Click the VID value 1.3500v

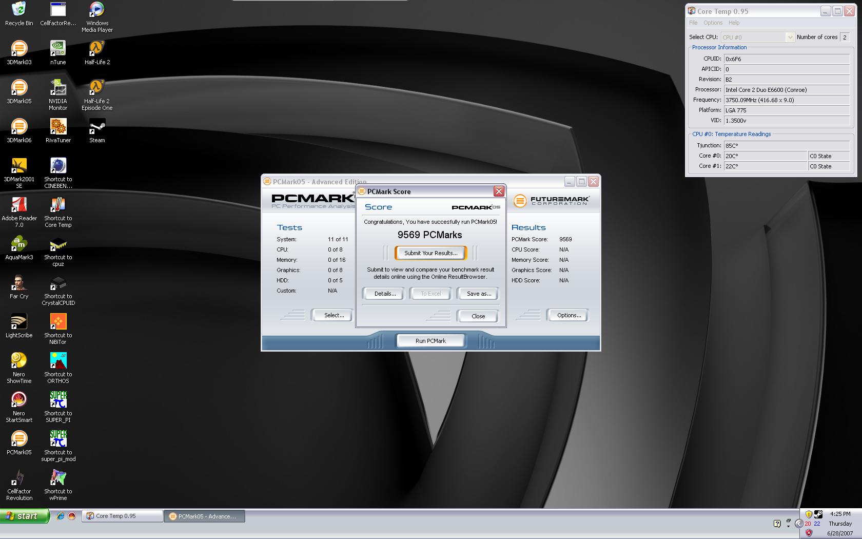787,121
